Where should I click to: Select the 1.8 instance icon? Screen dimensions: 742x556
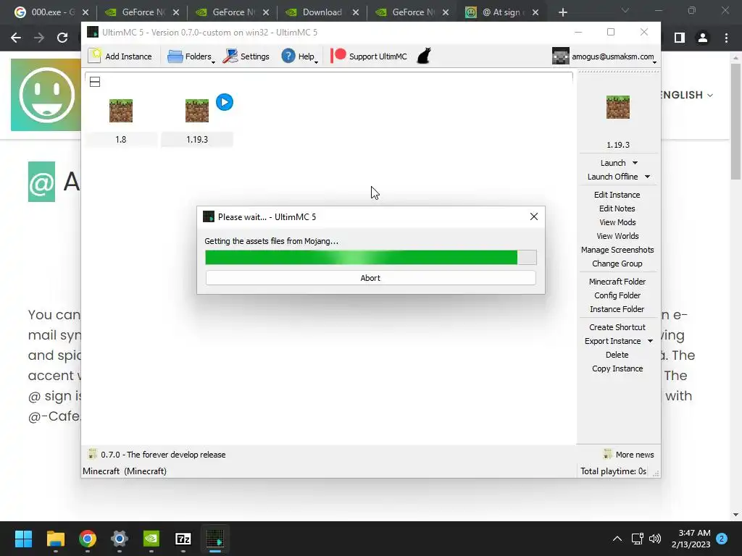[x=121, y=111]
